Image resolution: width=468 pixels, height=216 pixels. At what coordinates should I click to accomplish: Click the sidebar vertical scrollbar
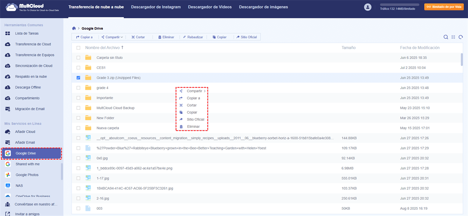(x=62, y=171)
